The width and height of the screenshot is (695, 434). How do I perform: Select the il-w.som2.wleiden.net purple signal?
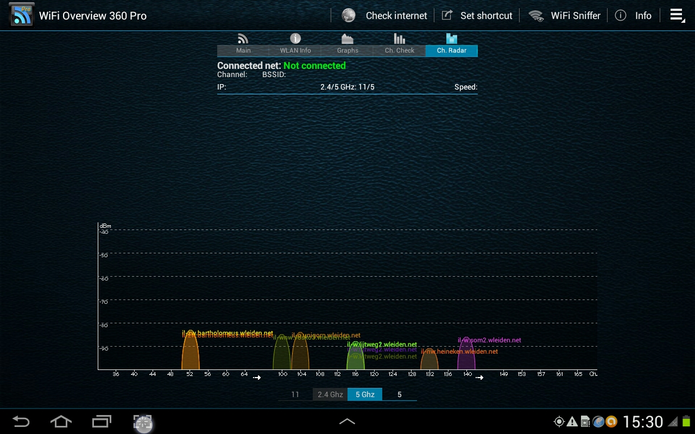tap(466, 354)
